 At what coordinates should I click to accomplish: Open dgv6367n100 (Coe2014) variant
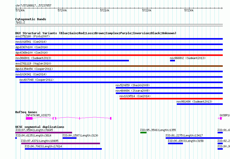click(119, 50)
